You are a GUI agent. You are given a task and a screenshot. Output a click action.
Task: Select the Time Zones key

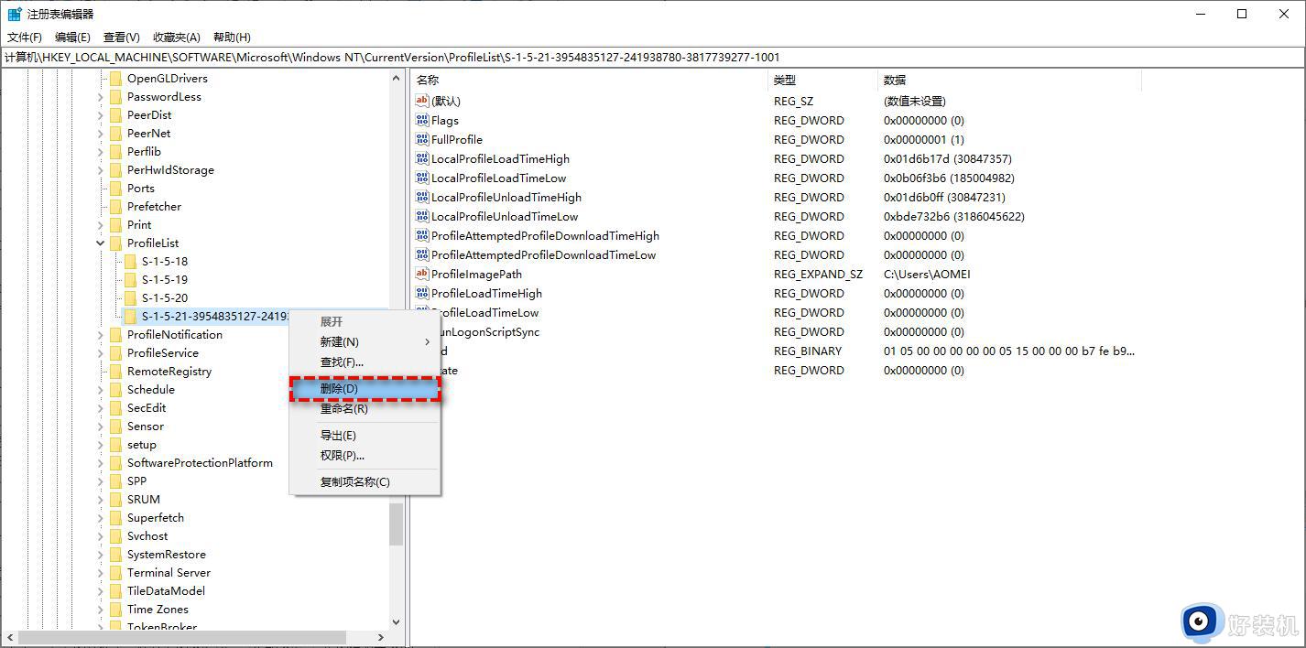[158, 610]
